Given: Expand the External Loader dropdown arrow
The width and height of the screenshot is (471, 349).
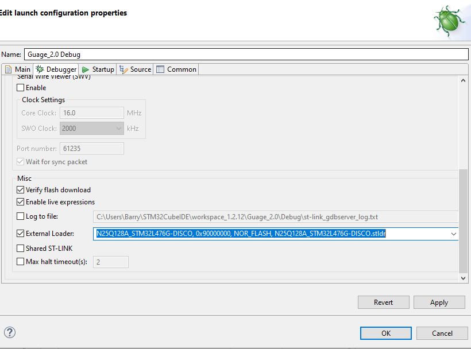Looking at the screenshot, I should click(x=454, y=234).
